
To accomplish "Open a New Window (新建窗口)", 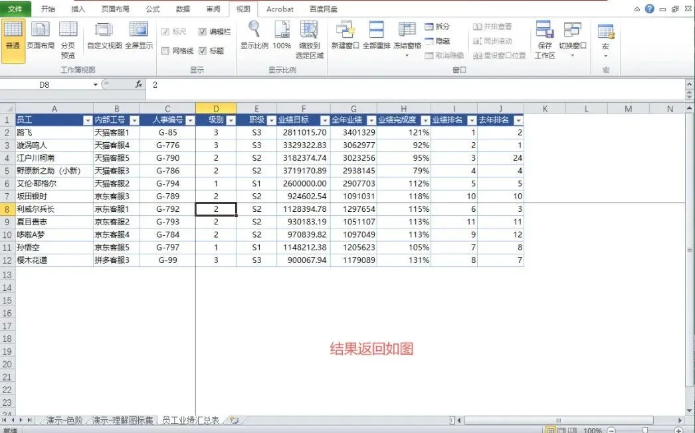I will point(345,35).
